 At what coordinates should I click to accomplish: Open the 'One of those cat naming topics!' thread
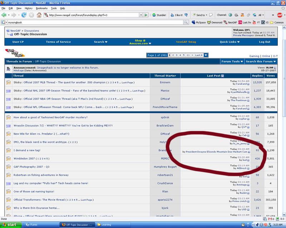coord(34,191)
